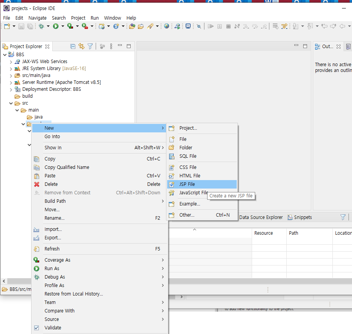The height and width of the screenshot is (334, 352).
Task: Maximize the Project Explorer panel
Action: pos(129,46)
